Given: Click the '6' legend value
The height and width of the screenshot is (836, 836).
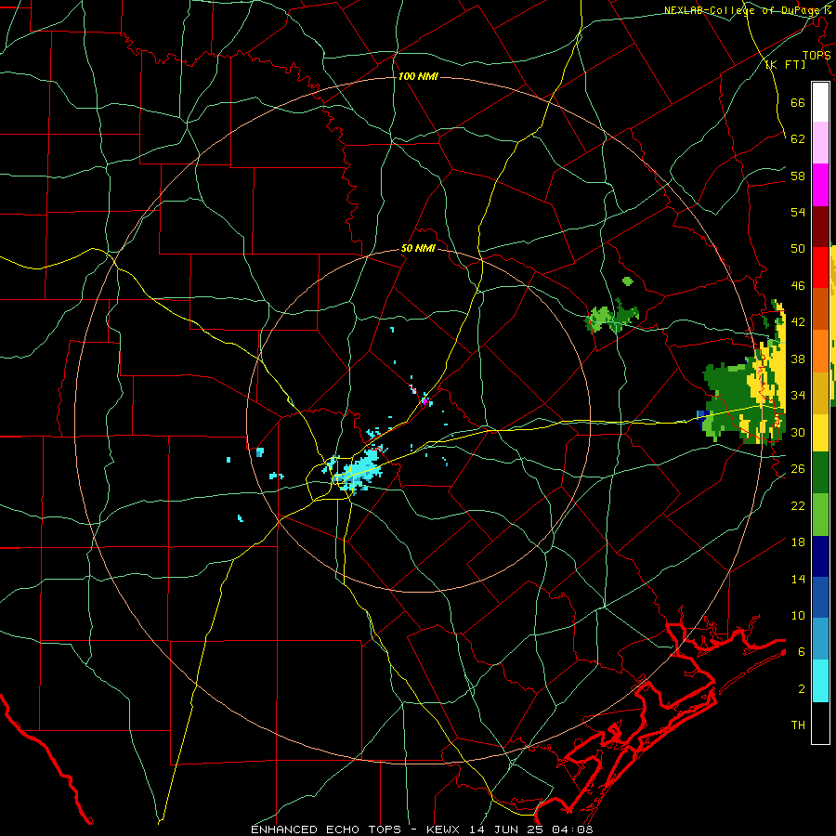Looking at the screenshot, I should (802, 651).
